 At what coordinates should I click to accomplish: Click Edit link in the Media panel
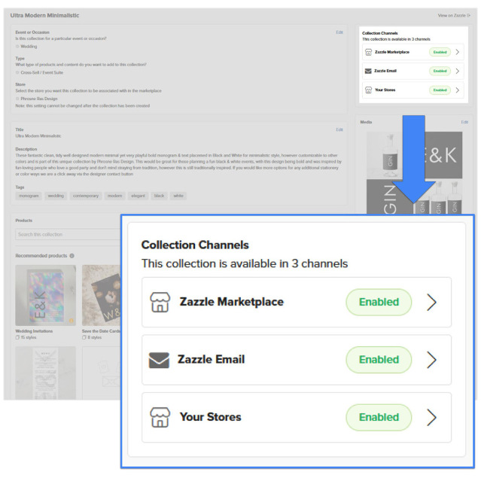464,122
